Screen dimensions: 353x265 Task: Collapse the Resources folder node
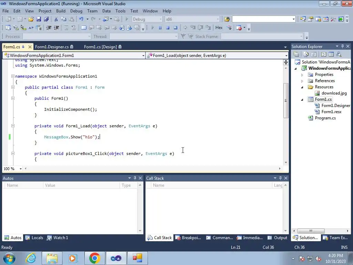click(x=302, y=87)
